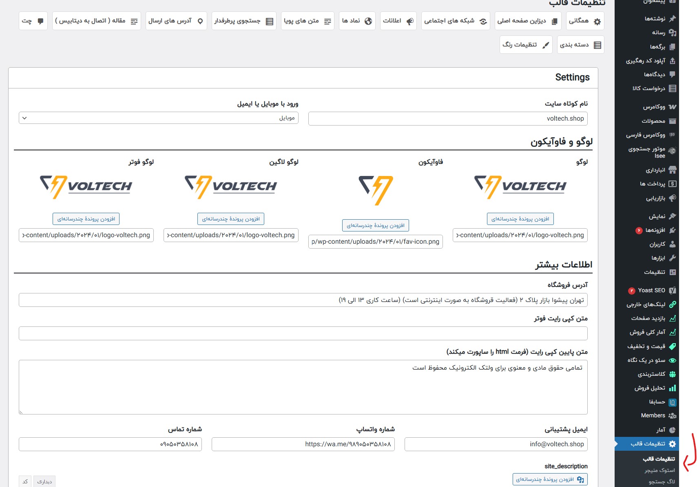Open موتور جستجوی Isee menu item
The height and width of the screenshot is (487, 697).
(x=647, y=152)
